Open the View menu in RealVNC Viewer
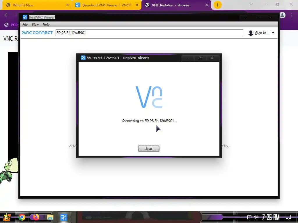Image resolution: width=298 pixels, height=223 pixels. [35, 24]
